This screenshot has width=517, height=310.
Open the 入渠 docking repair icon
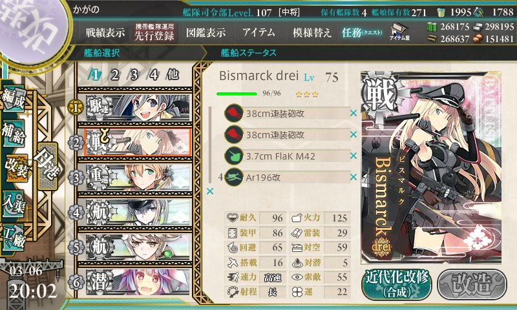pyautogui.click(x=13, y=204)
